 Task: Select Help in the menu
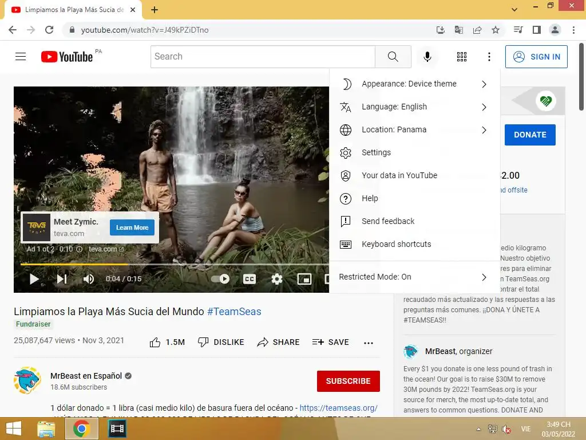click(414, 198)
